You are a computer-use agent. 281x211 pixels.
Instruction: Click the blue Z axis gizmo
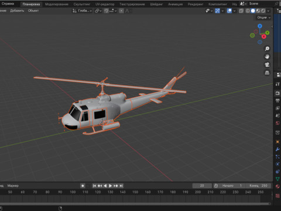point(260,26)
